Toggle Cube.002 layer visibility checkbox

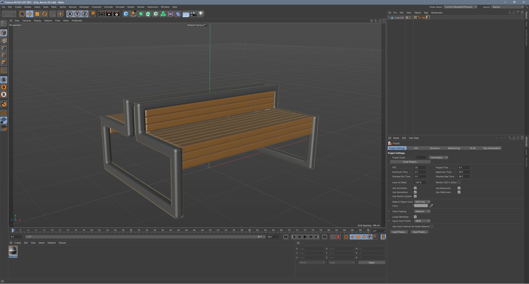coord(407,18)
